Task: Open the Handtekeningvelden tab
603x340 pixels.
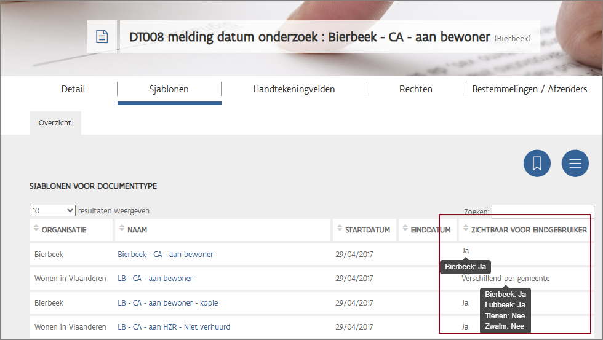Action: click(294, 89)
